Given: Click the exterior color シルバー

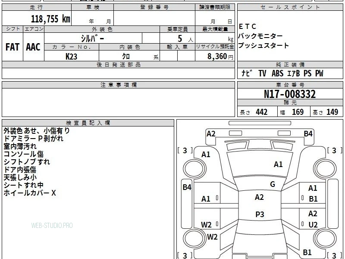Looking at the screenshot, I should point(92,38).
